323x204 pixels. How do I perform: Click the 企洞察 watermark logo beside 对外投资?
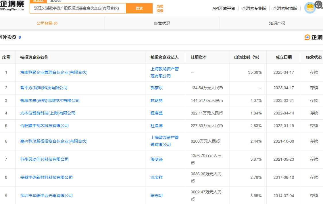point(314,37)
